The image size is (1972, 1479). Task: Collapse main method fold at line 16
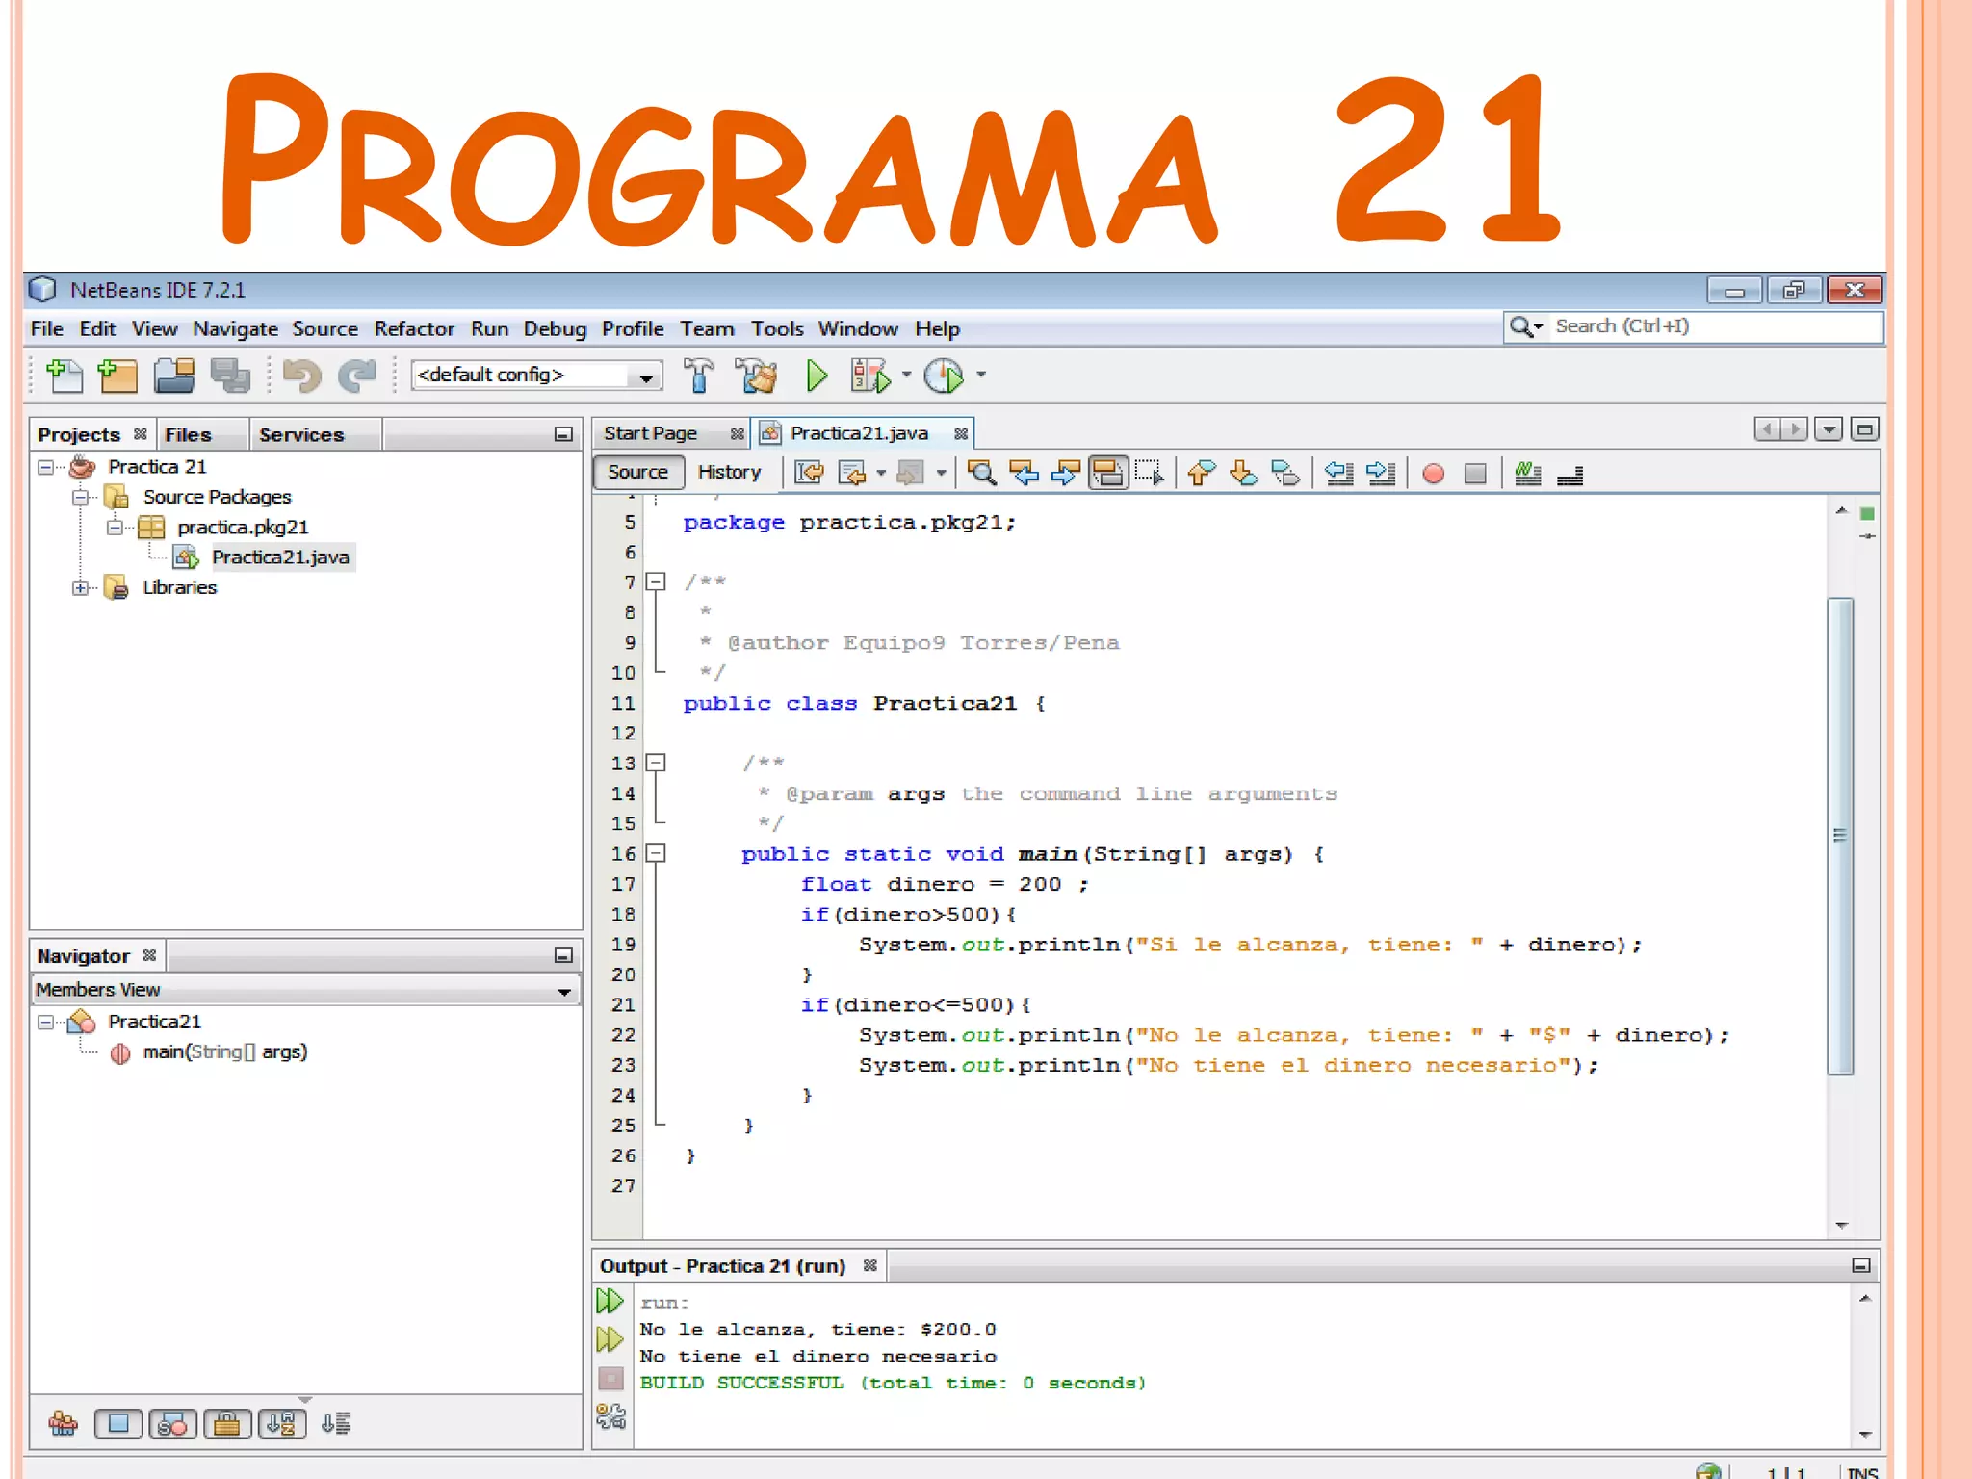(x=656, y=853)
